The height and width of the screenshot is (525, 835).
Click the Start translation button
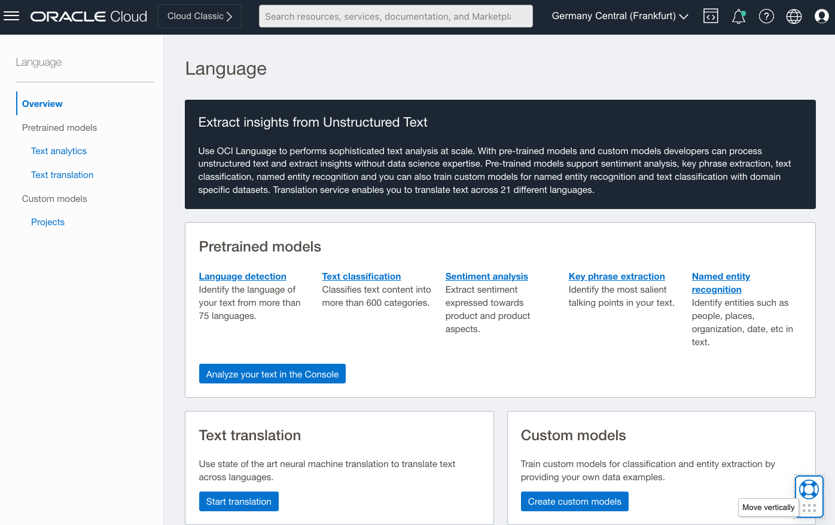coord(239,501)
